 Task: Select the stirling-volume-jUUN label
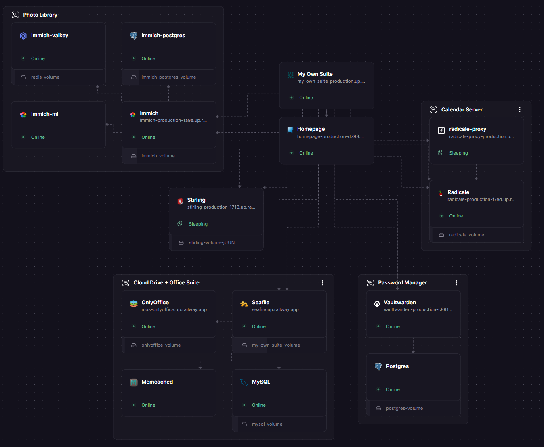pyautogui.click(x=212, y=243)
